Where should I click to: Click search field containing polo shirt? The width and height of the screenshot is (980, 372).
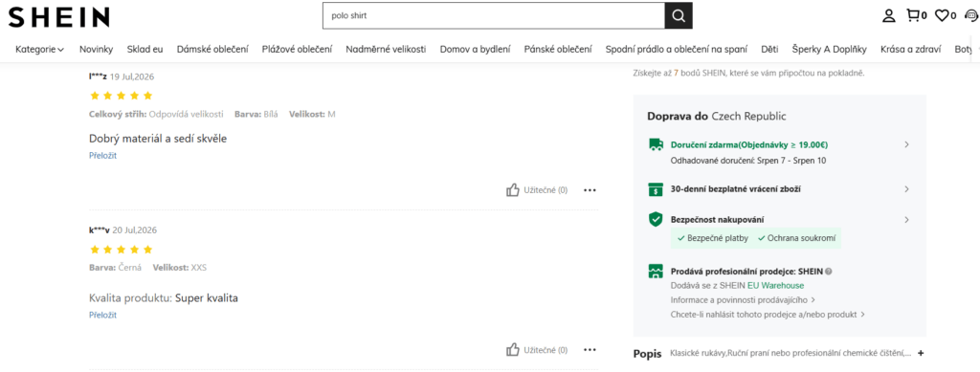[494, 15]
